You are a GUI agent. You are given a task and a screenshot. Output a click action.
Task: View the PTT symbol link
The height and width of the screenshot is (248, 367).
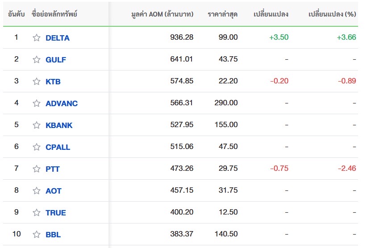point(53,169)
